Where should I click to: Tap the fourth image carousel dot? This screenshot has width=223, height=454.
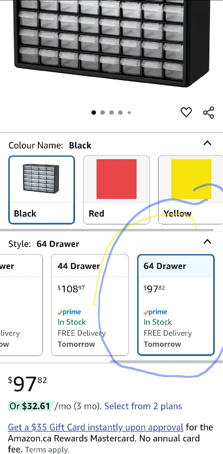click(x=120, y=113)
